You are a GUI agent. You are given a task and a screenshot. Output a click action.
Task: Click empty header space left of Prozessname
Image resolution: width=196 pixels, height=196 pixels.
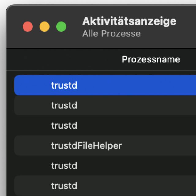pyautogui.click(x=61, y=59)
